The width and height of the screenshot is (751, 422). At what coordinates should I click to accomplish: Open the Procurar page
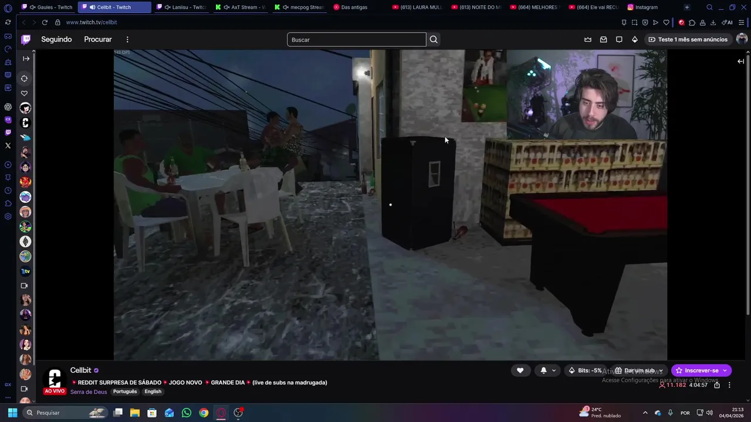pyautogui.click(x=98, y=39)
